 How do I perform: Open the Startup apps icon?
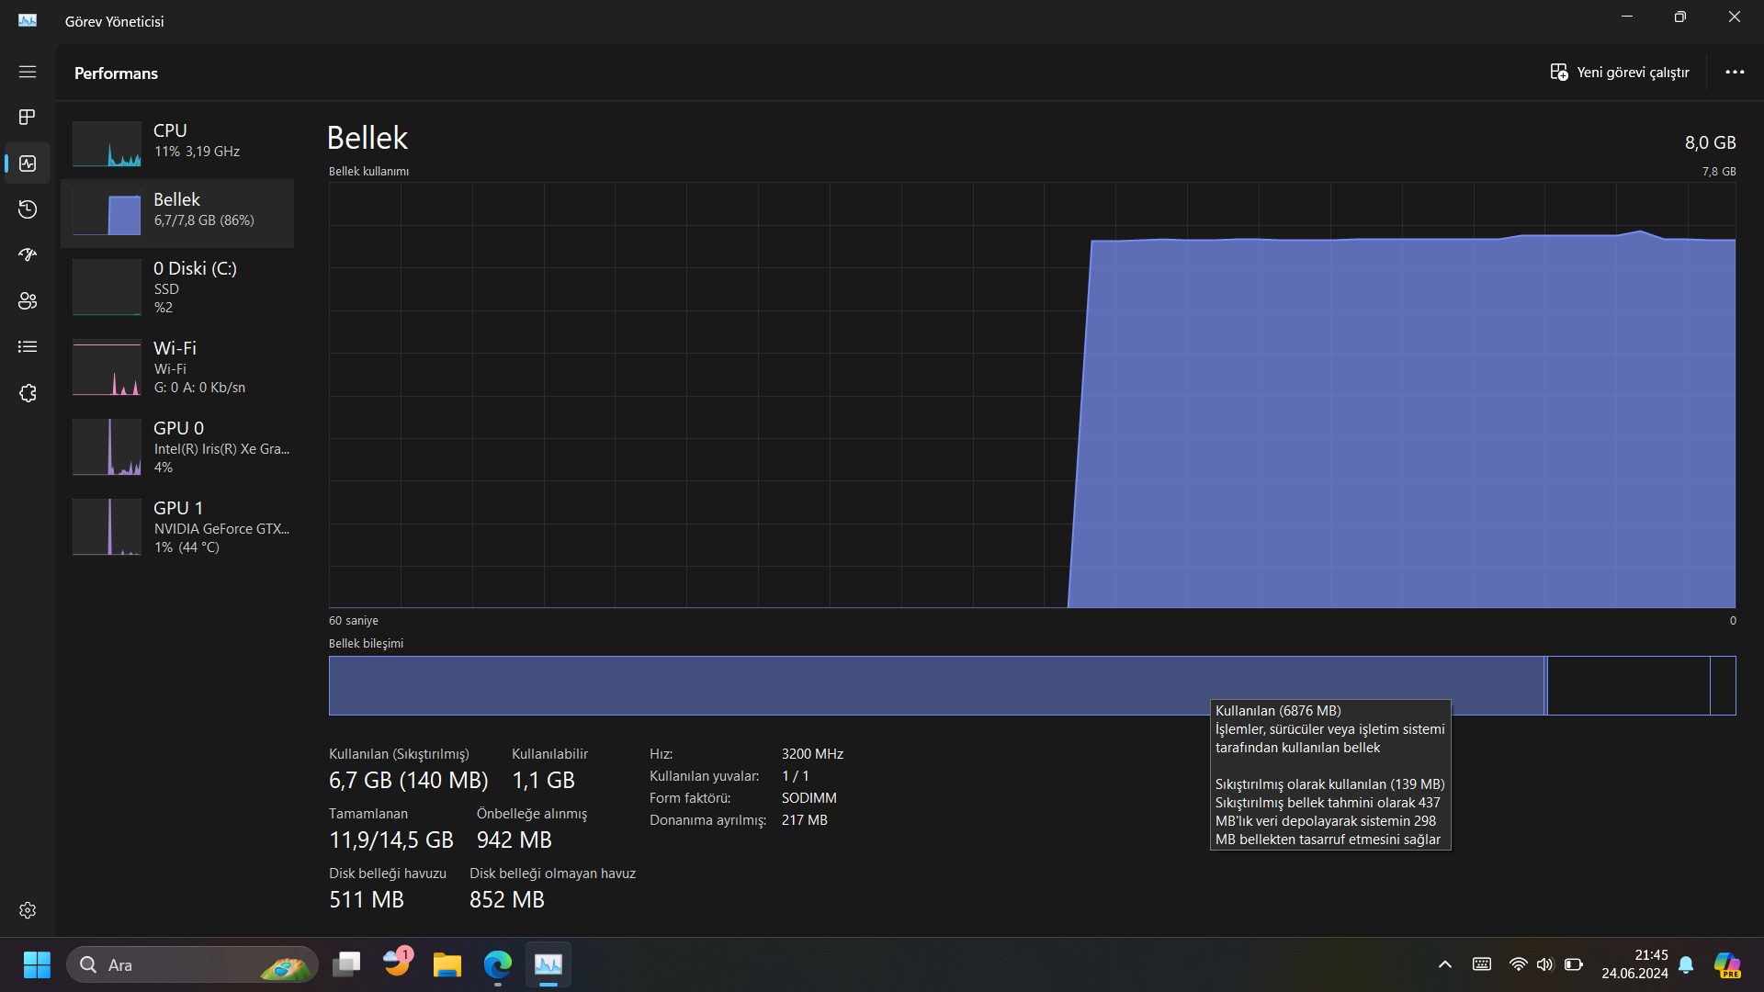click(x=28, y=254)
